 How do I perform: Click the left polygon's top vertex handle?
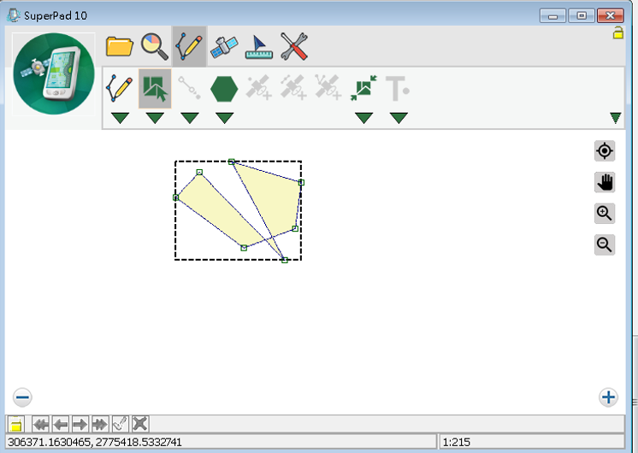tap(199, 173)
